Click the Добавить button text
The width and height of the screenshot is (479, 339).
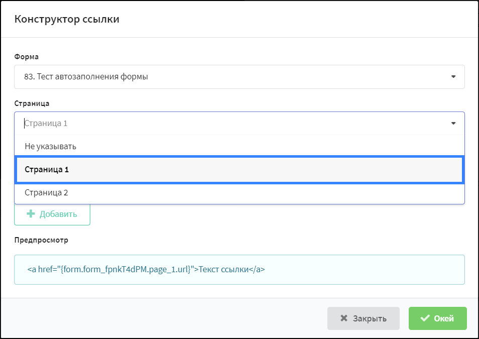(58, 214)
